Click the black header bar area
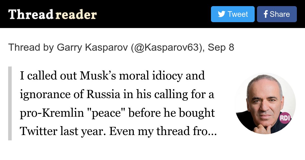 [152, 14]
